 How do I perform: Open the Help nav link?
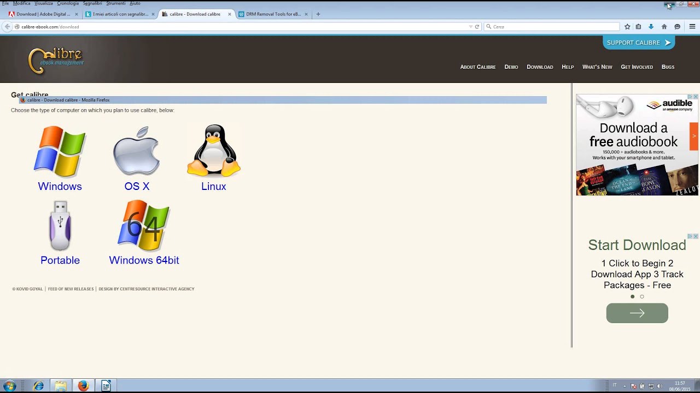[568, 67]
